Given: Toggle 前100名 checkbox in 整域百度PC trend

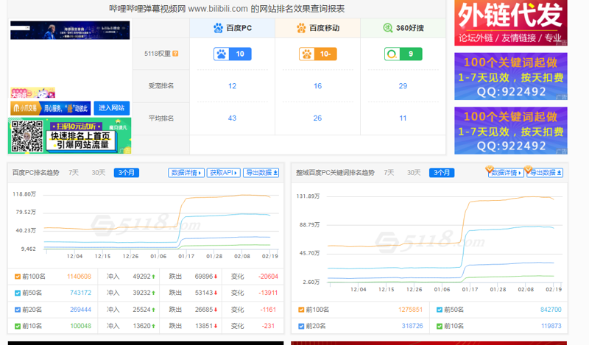Looking at the screenshot, I should pyautogui.click(x=301, y=310).
